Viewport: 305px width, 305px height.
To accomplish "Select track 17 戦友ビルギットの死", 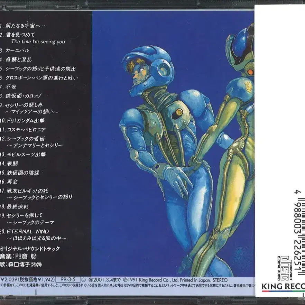I will (x=24, y=191).
